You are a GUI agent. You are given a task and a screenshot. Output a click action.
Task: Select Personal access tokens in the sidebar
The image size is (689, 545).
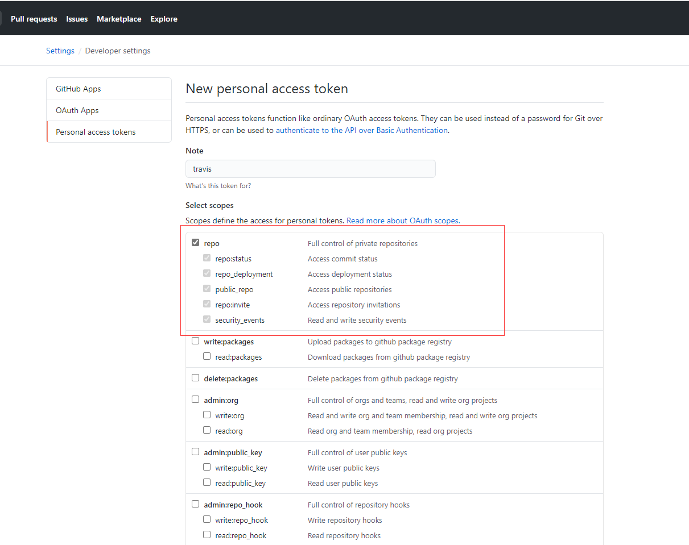tap(109, 132)
